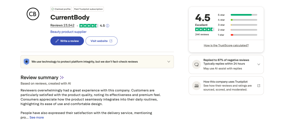
Task: Open Reviews 23,542 link
Action: [62, 25]
